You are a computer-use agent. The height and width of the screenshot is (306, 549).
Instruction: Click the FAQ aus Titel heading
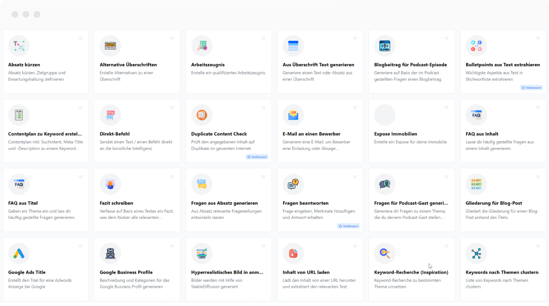23,203
